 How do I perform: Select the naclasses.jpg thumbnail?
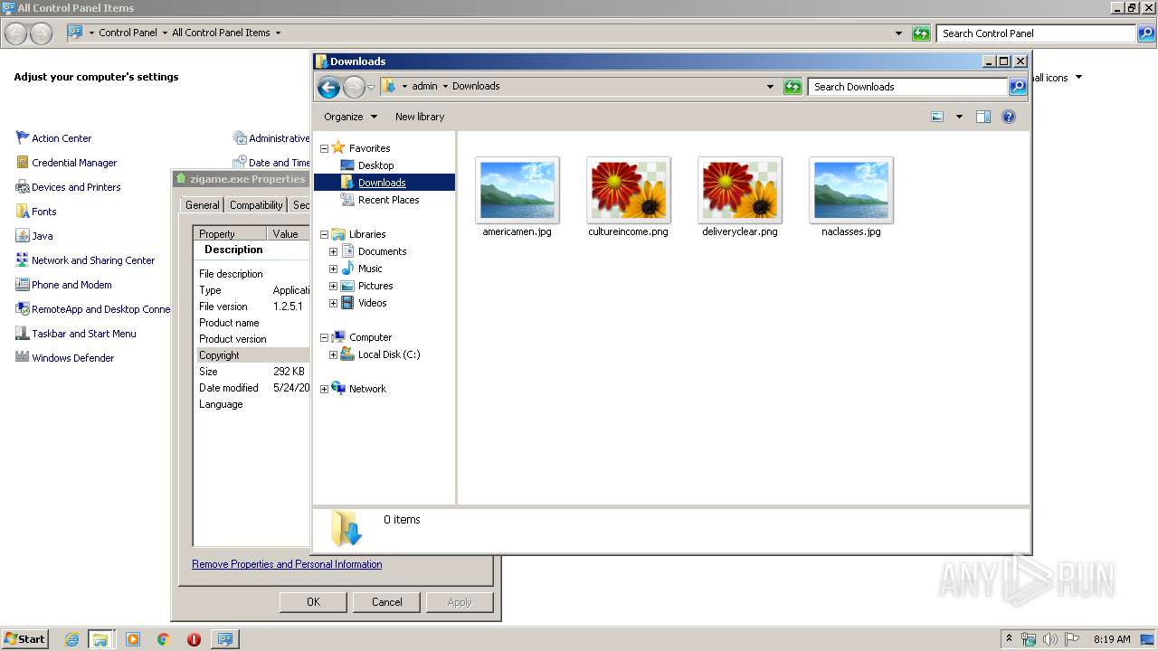click(851, 190)
